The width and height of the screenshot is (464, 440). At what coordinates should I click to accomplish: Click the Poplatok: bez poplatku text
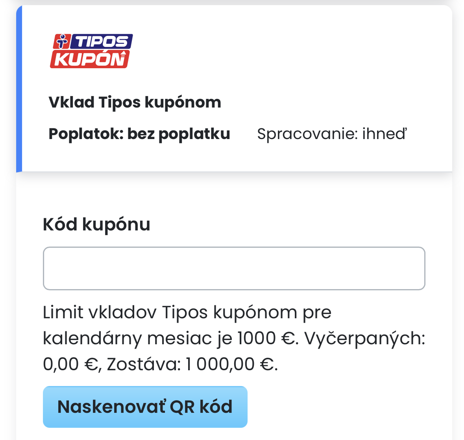point(139,134)
